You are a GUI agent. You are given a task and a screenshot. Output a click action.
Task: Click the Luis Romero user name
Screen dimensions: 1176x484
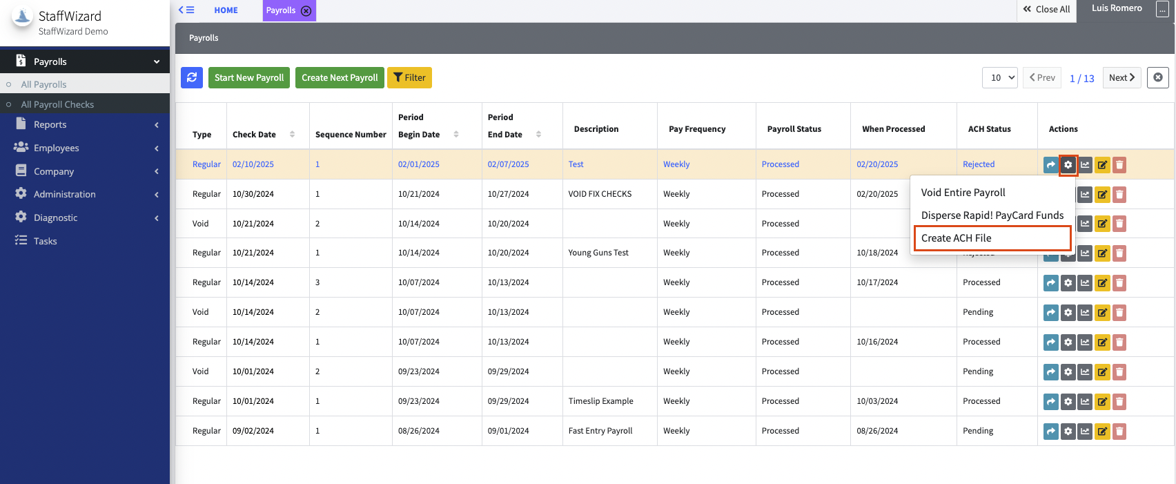(x=1117, y=8)
